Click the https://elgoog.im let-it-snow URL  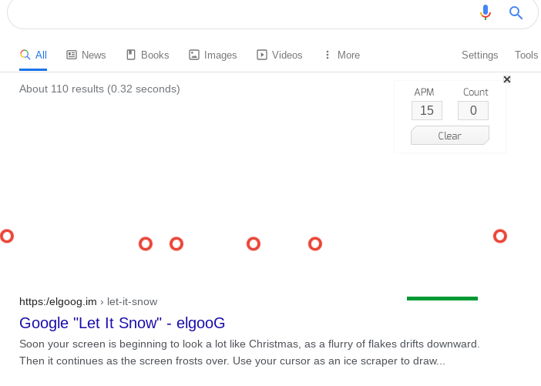coord(89,302)
